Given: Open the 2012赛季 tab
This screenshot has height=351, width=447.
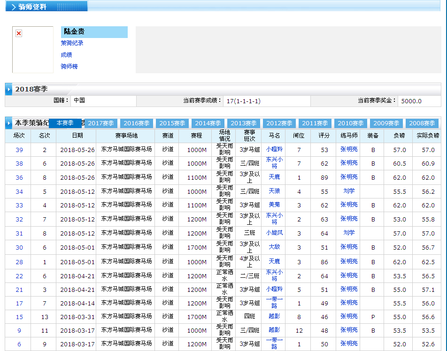Looking at the screenshot, I should tap(279, 123).
